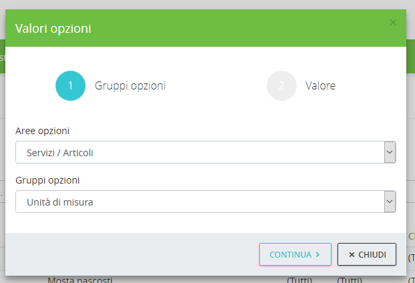Click the step 2 circle indicator
The height and width of the screenshot is (283, 415).
[x=281, y=85]
